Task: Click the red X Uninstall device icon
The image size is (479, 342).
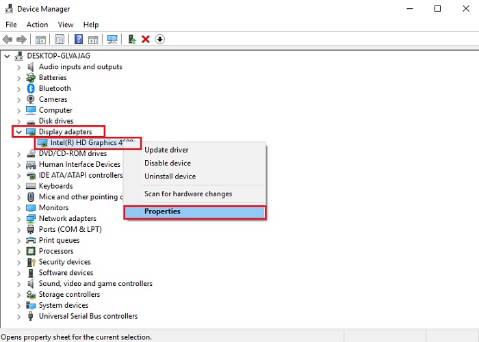Action: (146, 39)
